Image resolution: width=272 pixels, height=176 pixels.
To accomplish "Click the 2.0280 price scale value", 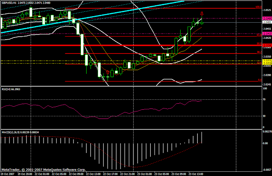I will tap(267, 75).
